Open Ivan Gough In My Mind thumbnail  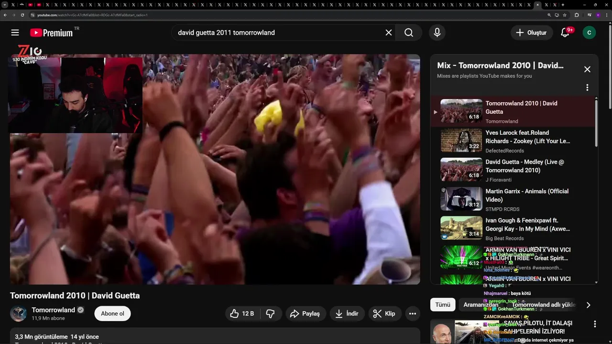coord(461,228)
